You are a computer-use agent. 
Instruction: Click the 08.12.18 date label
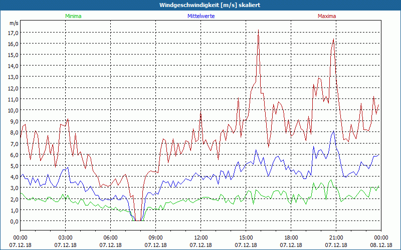(380, 245)
